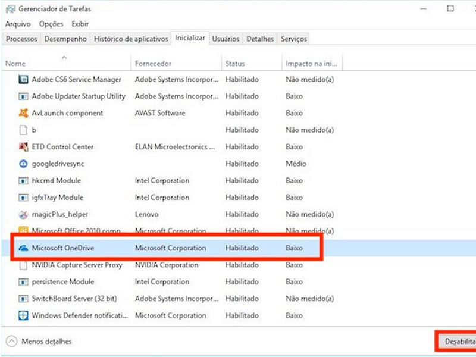Viewport: 476px width, 357px height.
Task: Click the ETD Control Center icon
Action: (24, 147)
